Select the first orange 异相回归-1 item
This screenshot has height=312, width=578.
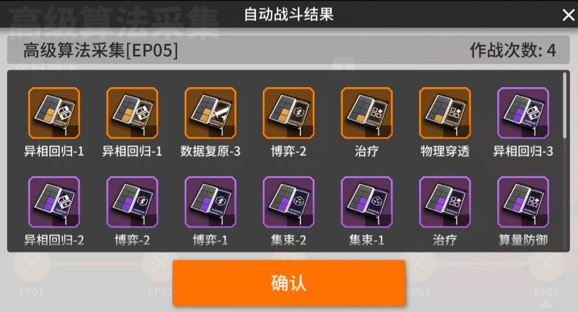point(54,113)
